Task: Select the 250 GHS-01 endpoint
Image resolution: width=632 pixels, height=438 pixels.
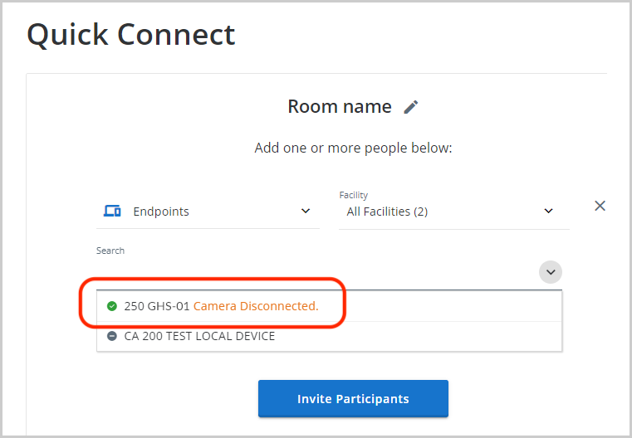Action: [329, 306]
